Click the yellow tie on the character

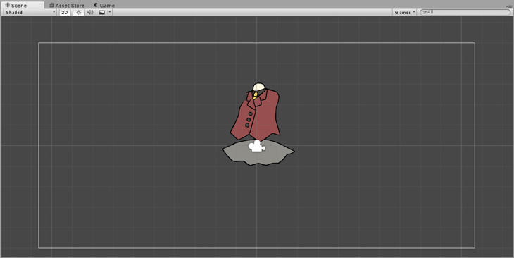click(255, 96)
